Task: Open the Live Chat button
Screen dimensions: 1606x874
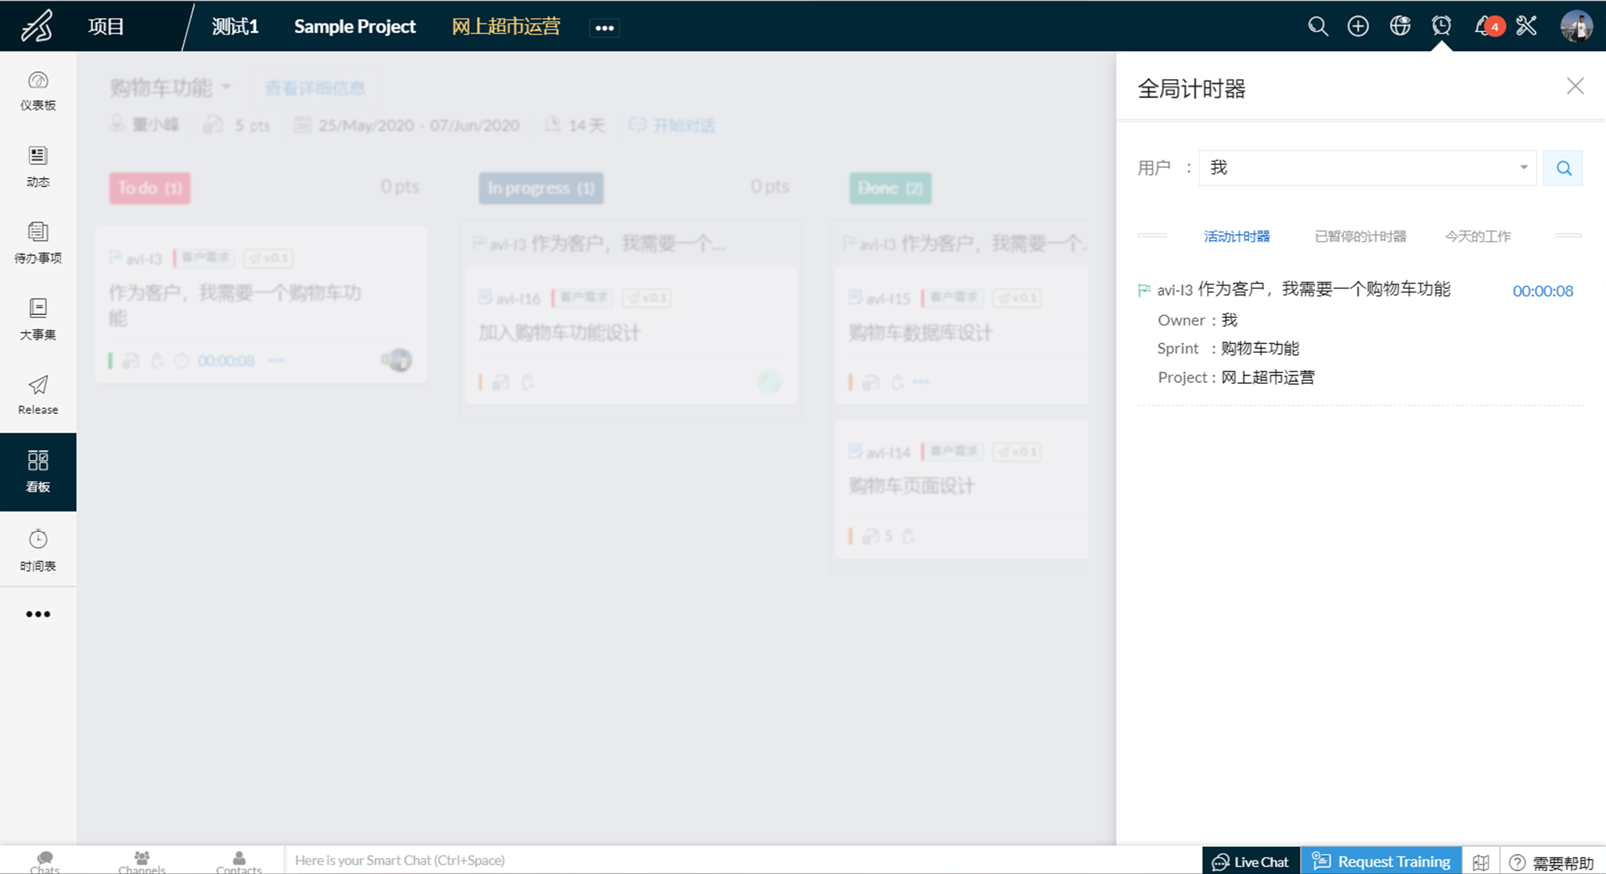Action: (x=1250, y=861)
